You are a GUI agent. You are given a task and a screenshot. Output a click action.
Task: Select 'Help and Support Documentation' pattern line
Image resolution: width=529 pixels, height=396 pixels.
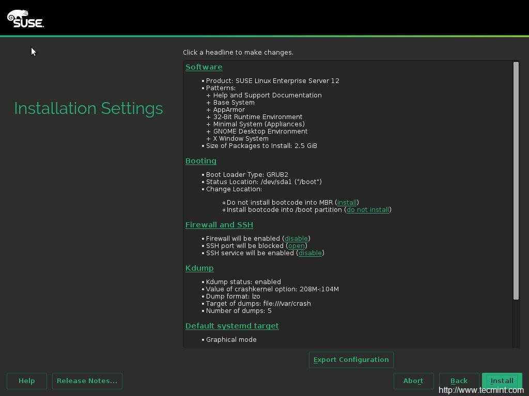(267, 95)
